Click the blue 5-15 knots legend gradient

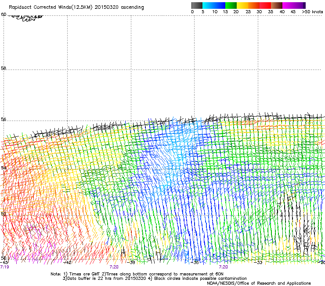214,5
